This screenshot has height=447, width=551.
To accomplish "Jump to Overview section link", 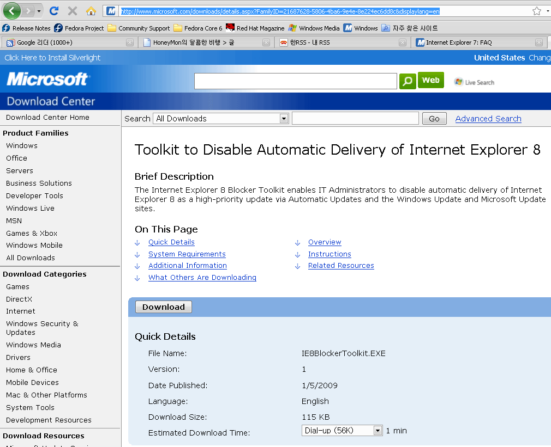I will point(325,242).
